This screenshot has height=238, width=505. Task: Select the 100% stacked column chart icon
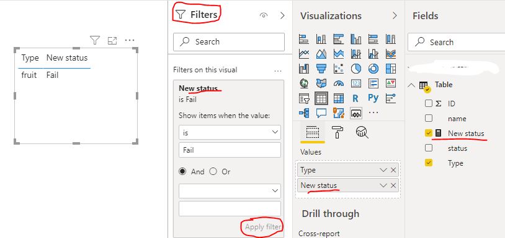pyautogui.click(x=391, y=39)
